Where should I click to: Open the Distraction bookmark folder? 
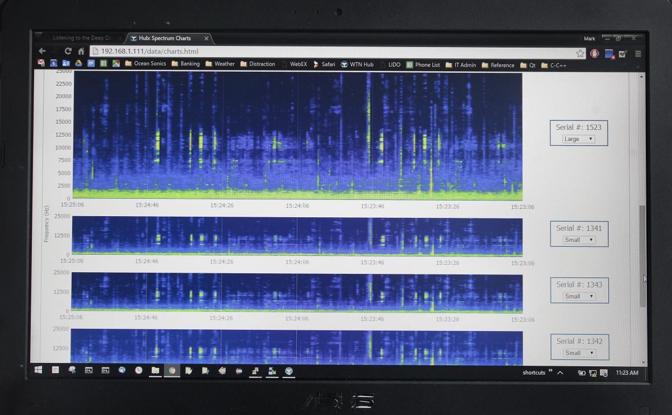(258, 64)
